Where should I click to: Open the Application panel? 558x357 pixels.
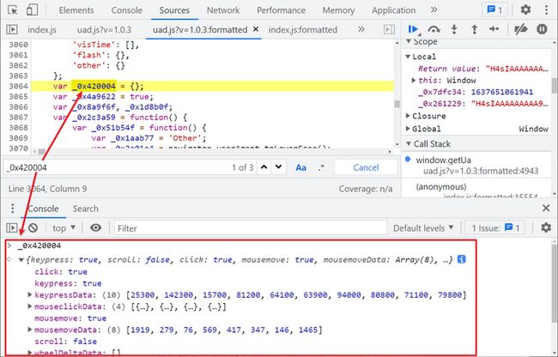pos(393,10)
